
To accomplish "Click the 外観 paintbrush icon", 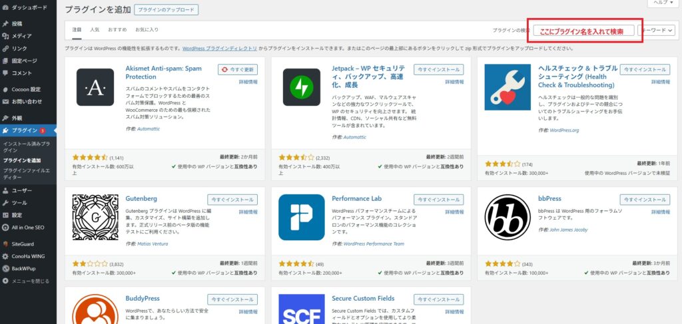I will (5, 118).
